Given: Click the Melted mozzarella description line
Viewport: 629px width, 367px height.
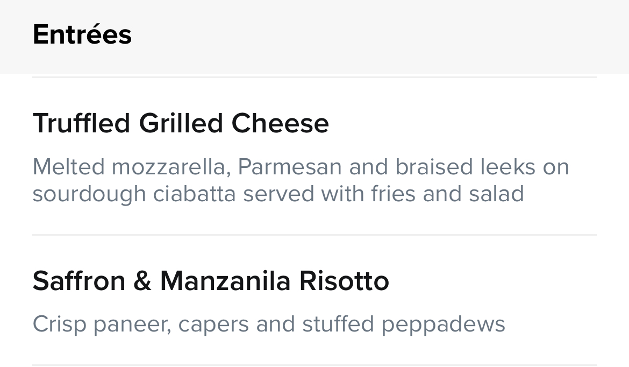Looking at the screenshot, I should click(301, 167).
